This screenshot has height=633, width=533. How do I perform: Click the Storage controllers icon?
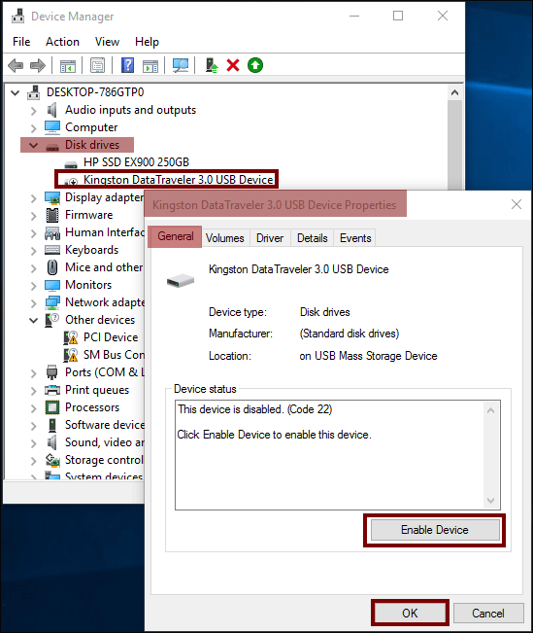(52, 460)
